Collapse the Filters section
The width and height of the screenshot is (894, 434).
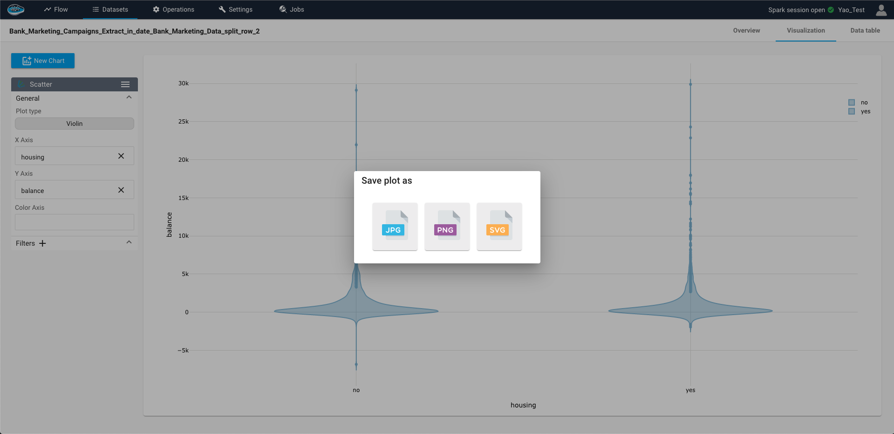(129, 242)
